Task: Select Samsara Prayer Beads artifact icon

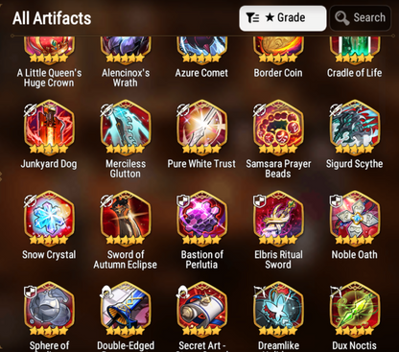Action: tap(278, 128)
